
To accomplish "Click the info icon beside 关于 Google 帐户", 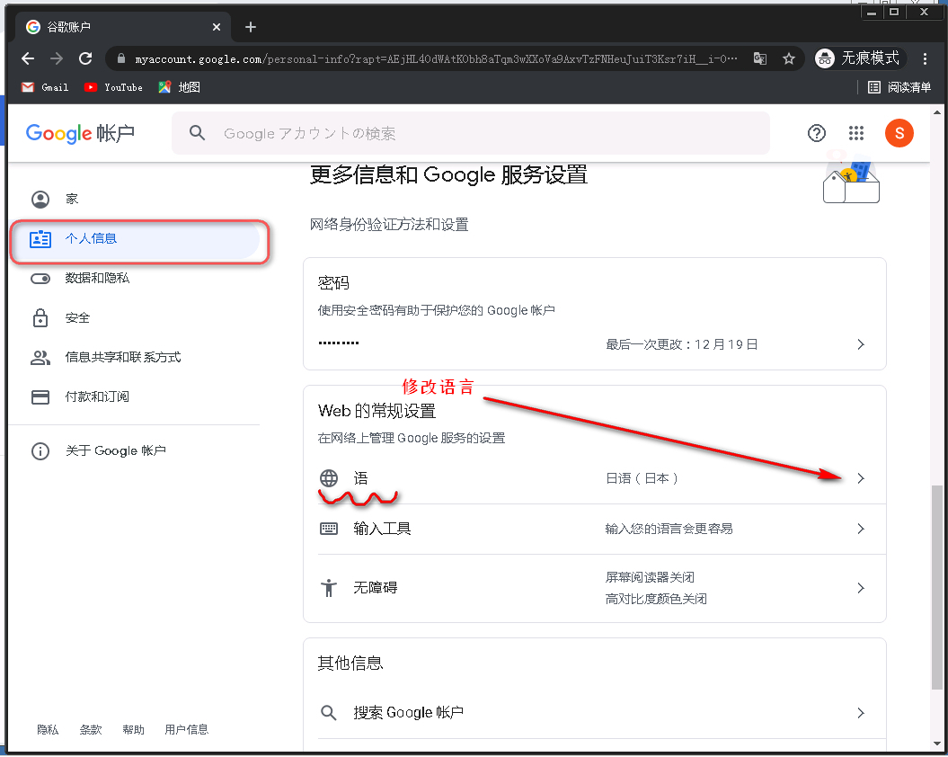I will coord(40,450).
